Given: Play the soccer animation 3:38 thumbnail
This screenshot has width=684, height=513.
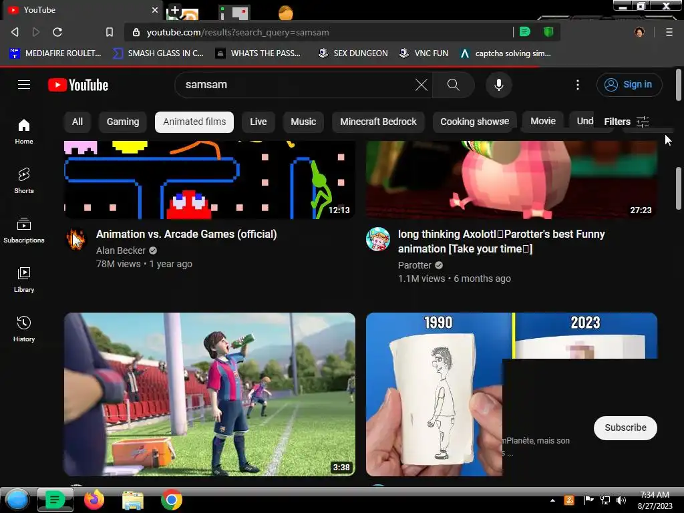Looking at the screenshot, I should 209,394.
